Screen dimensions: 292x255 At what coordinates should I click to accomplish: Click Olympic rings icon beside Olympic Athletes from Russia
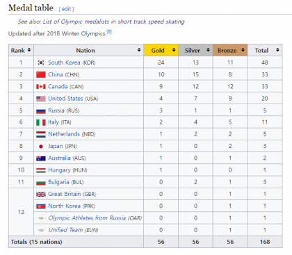(x=41, y=218)
